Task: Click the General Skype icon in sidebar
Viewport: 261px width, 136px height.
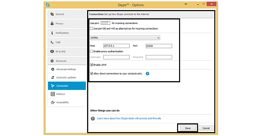Action: point(52,14)
